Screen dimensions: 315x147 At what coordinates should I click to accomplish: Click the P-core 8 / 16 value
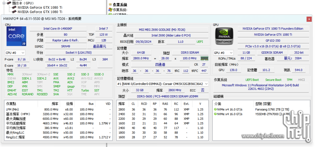(x=22, y=59)
